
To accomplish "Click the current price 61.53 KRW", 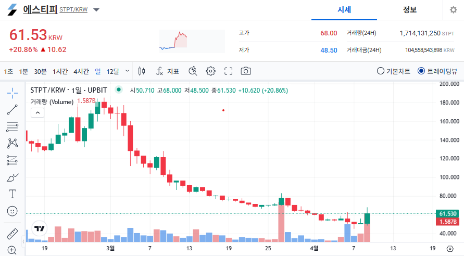I will point(36,35).
